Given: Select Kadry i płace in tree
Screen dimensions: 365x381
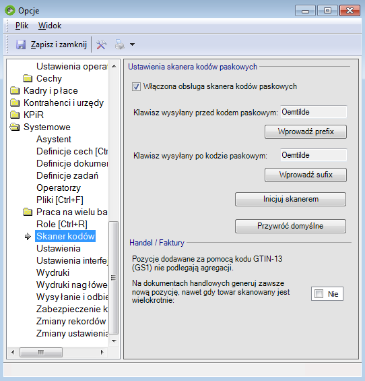Looking at the screenshot, I should 51,90.
